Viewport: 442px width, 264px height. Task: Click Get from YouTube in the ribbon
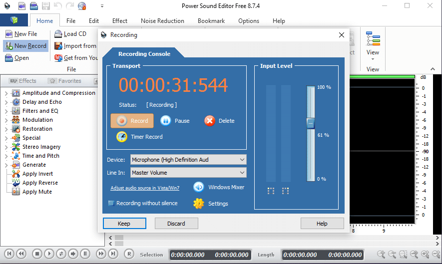coord(76,58)
